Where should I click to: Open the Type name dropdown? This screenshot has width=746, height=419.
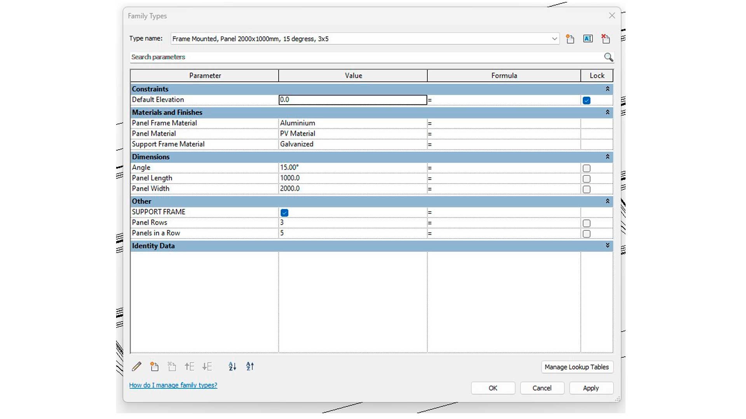pos(554,39)
